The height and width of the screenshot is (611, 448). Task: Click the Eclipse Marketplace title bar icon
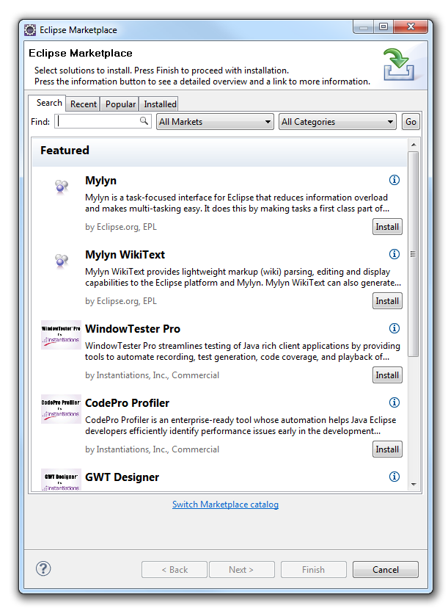[30, 30]
